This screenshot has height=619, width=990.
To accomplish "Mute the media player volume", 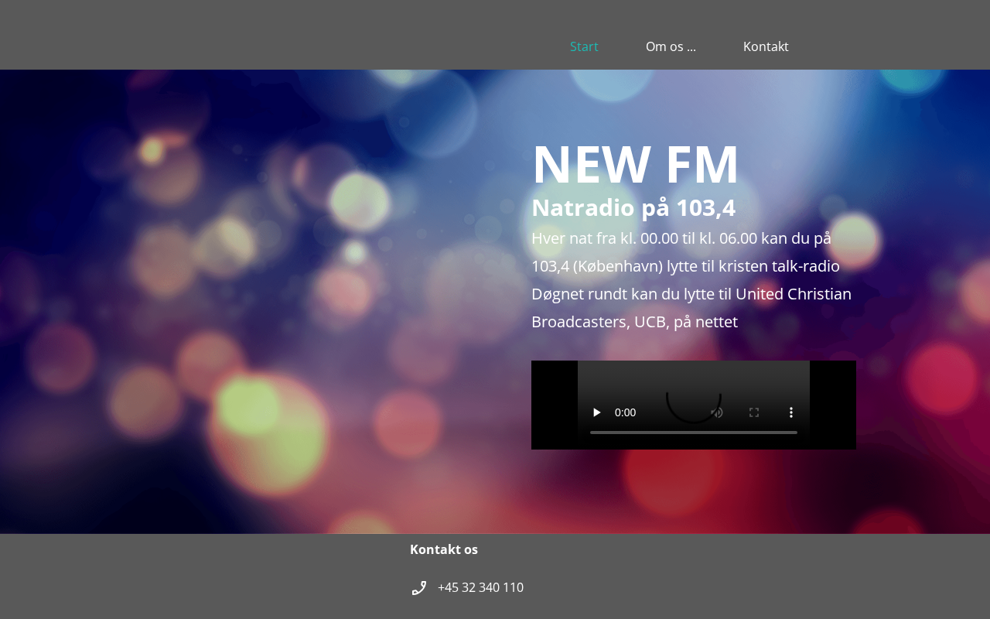I will click(x=717, y=412).
